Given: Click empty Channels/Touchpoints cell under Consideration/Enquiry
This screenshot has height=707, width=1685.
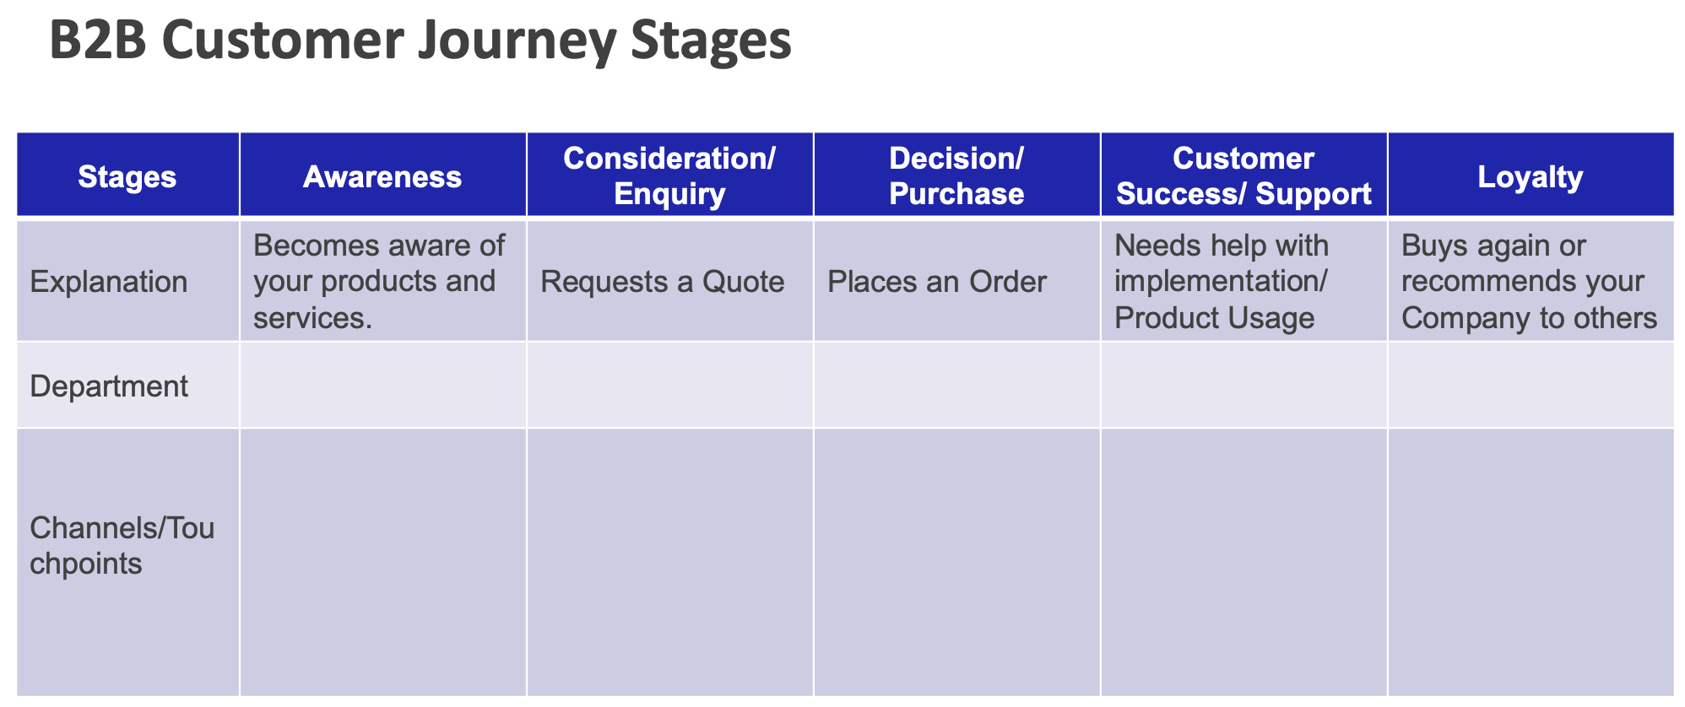Looking at the screenshot, I should pyautogui.click(x=669, y=561).
